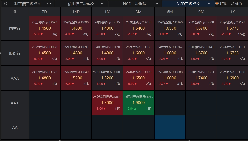Image resolution: width=248 pixels, height=141 pixels.
Task: Click the 1Y column header
Action: coord(233,12)
